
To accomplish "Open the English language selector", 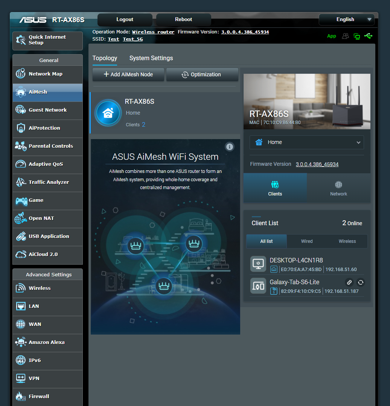I will click(346, 19).
